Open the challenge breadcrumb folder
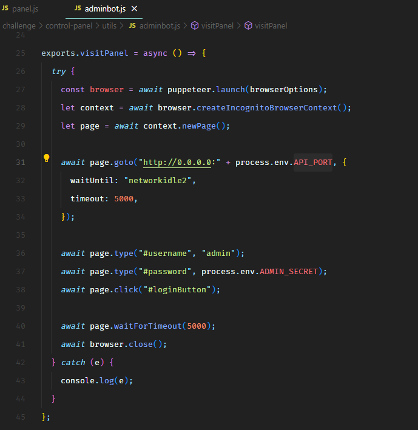 click(19, 25)
